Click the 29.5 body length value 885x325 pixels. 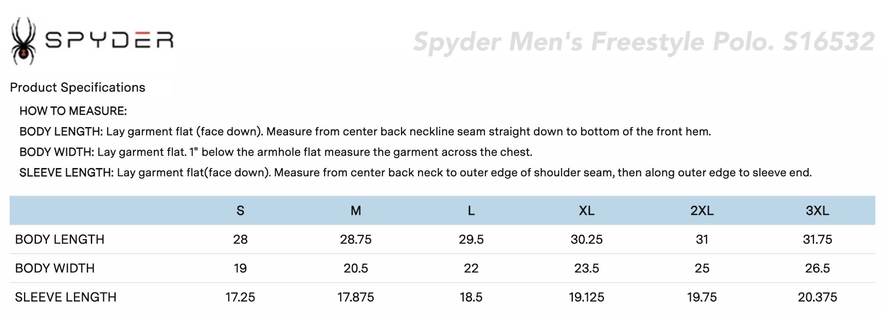[471, 239]
